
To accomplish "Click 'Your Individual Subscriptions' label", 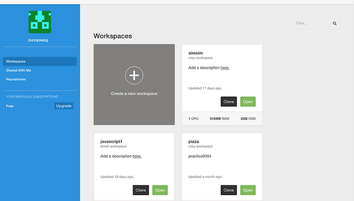I will pyautogui.click(x=32, y=96).
